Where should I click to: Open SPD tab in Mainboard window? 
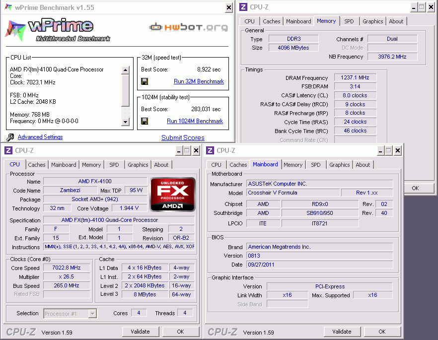pyautogui.click(x=316, y=165)
